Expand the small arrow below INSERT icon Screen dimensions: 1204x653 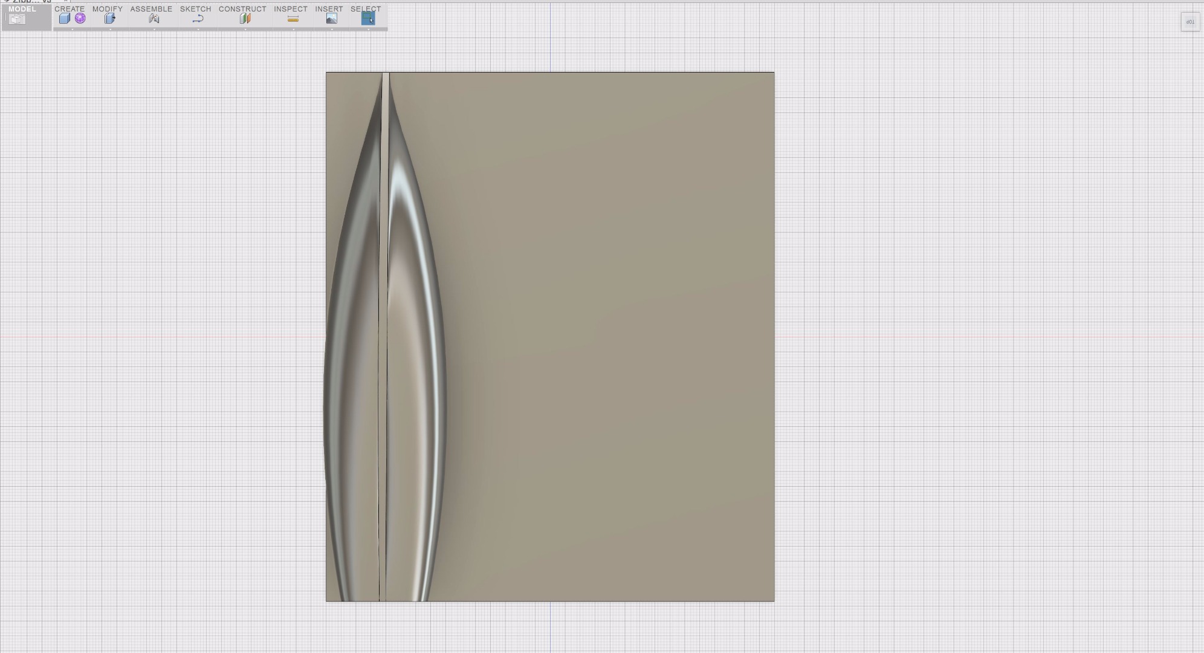coord(332,29)
